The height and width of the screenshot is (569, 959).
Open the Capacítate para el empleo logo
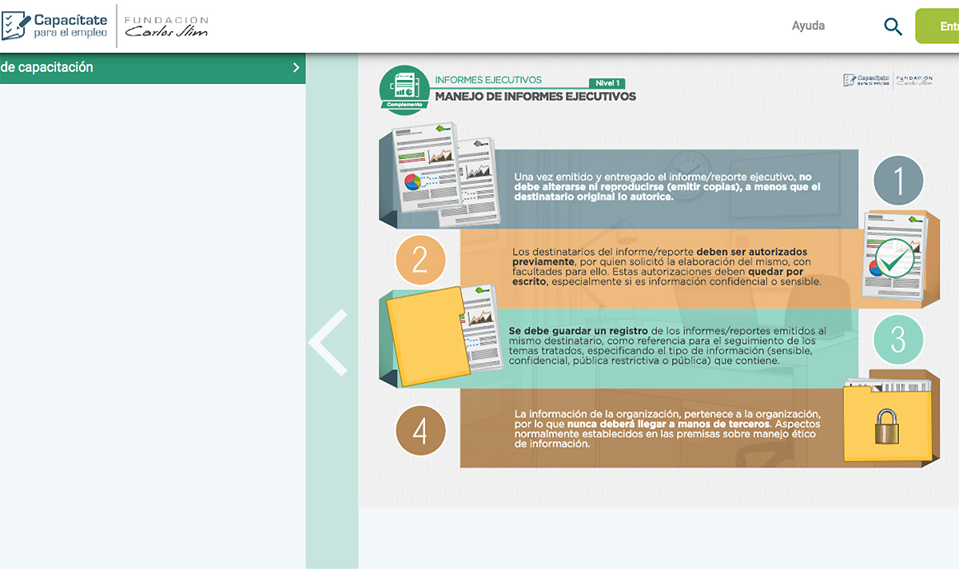pyautogui.click(x=54, y=26)
